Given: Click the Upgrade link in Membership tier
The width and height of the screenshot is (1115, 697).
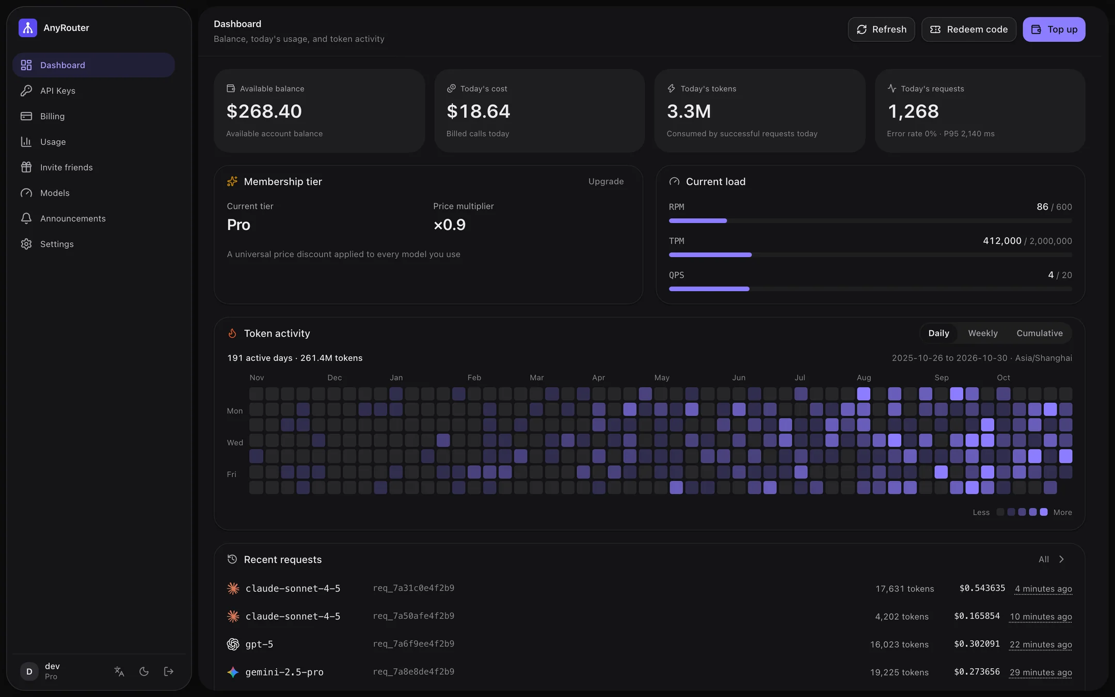Looking at the screenshot, I should [606, 182].
